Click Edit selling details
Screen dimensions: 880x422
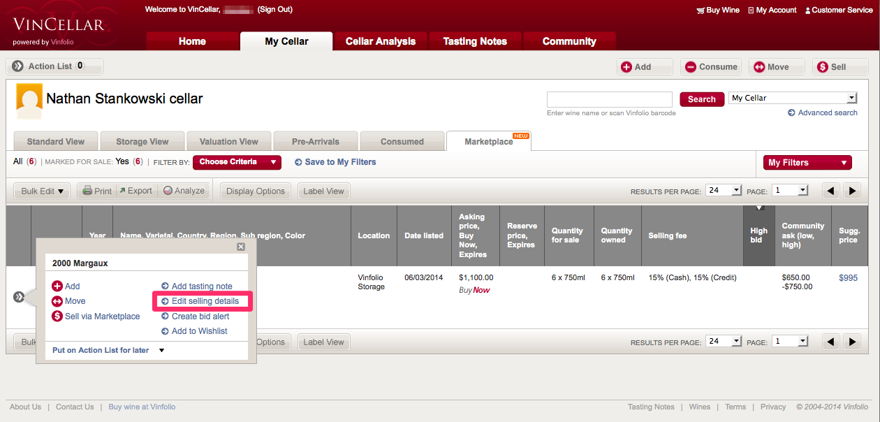tap(200, 301)
